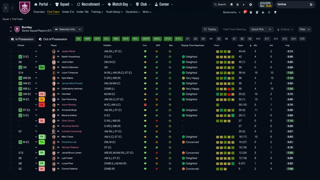
Task: Open the 9+ notifications inbox icon
Action: (x=245, y=12)
